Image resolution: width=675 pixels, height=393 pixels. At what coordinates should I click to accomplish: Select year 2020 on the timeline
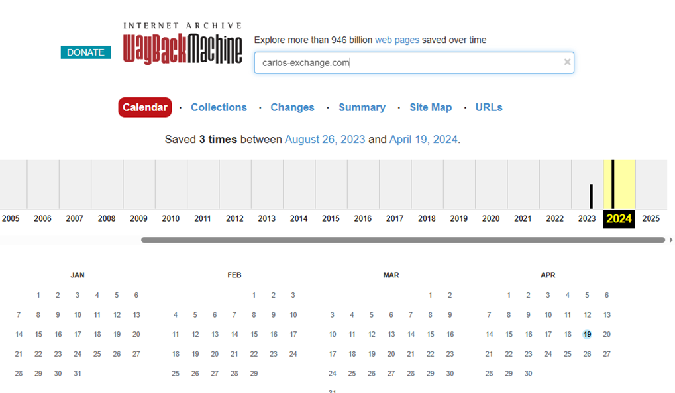[x=491, y=218]
